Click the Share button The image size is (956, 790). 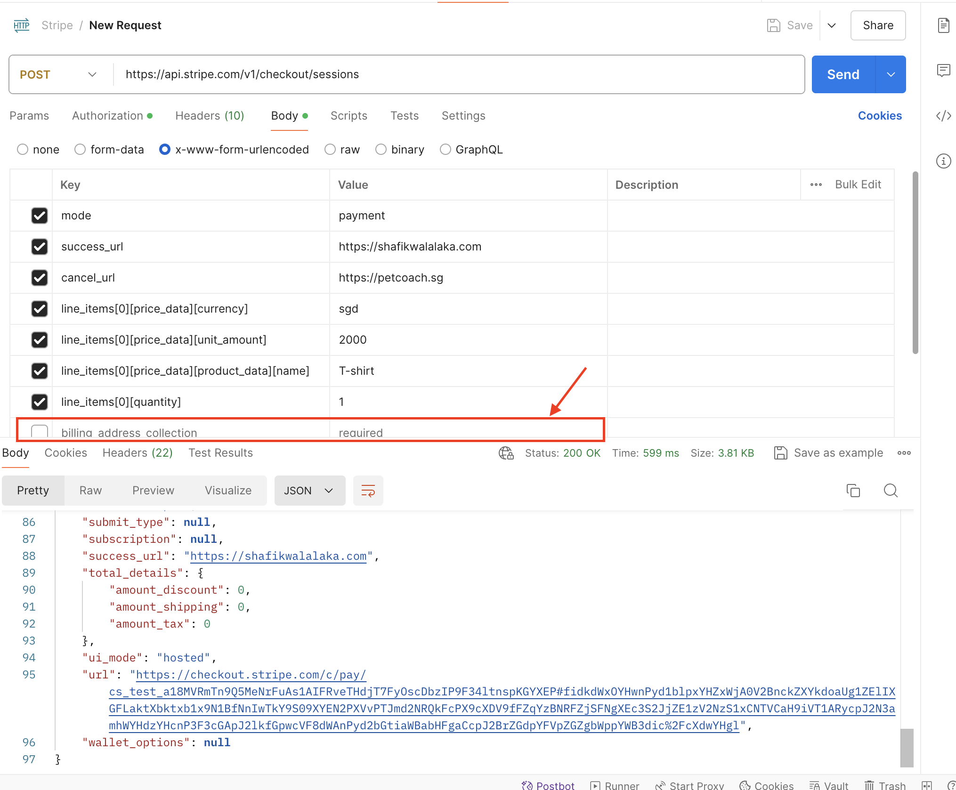[878, 25]
